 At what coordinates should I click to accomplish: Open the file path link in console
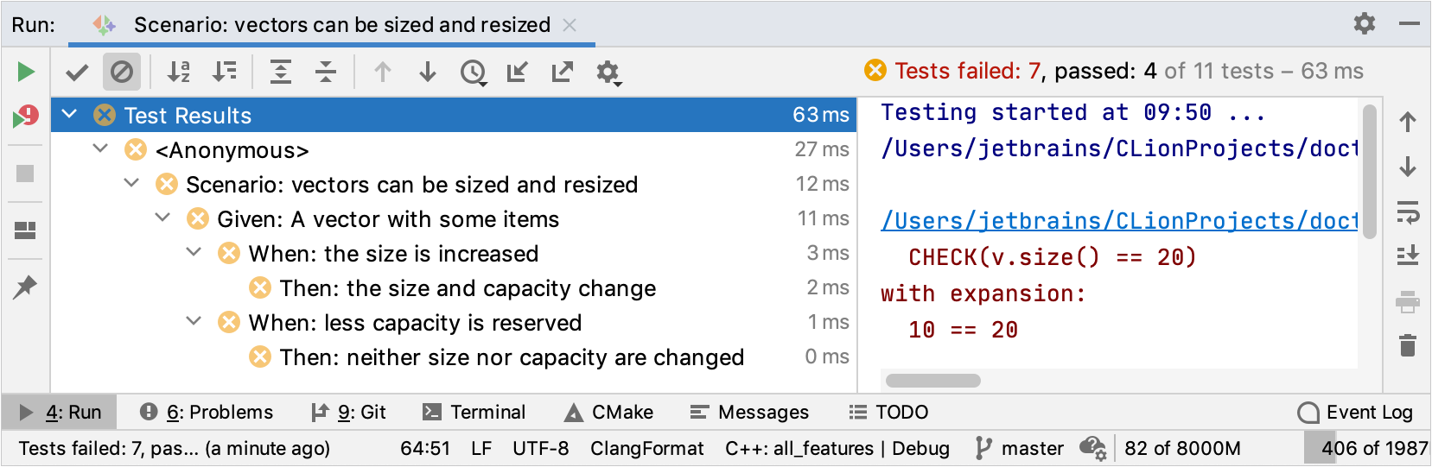coord(1118,221)
